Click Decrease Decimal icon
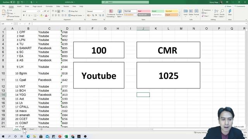 pyautogui.click(x=103, y=15)
